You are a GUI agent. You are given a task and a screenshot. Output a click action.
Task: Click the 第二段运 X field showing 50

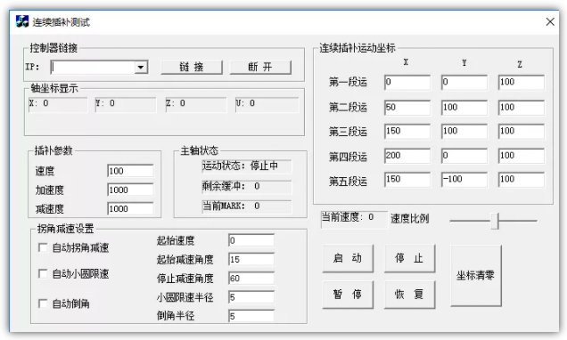click(x=407, y=108)
